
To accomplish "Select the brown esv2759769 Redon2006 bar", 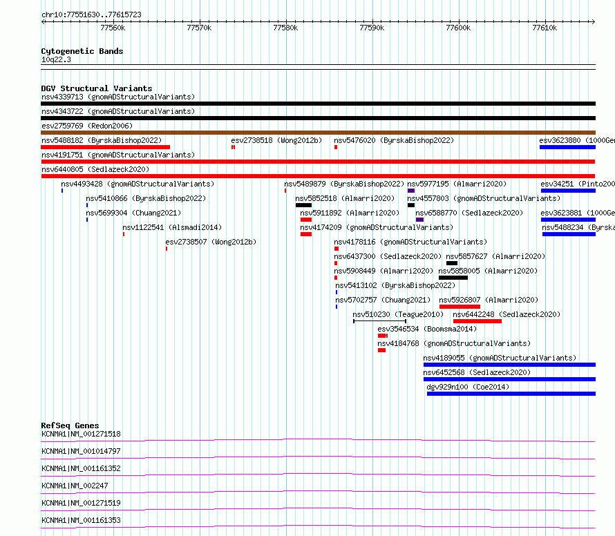I will pyautogui.click(x=318, y=133).
